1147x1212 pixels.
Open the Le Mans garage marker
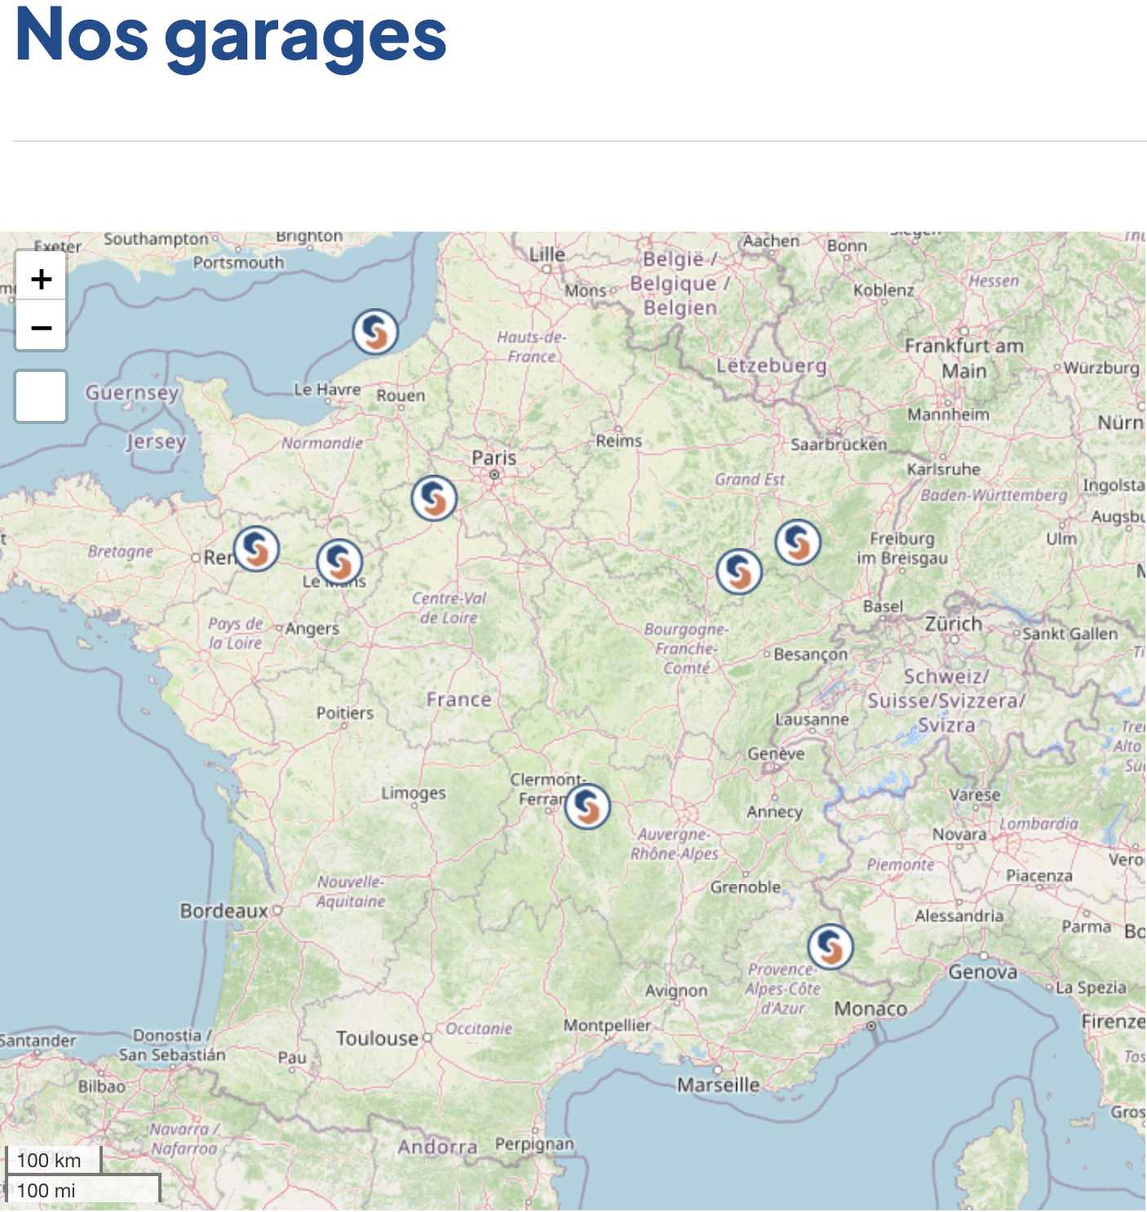pyautogui.click(x=339, y=561)
